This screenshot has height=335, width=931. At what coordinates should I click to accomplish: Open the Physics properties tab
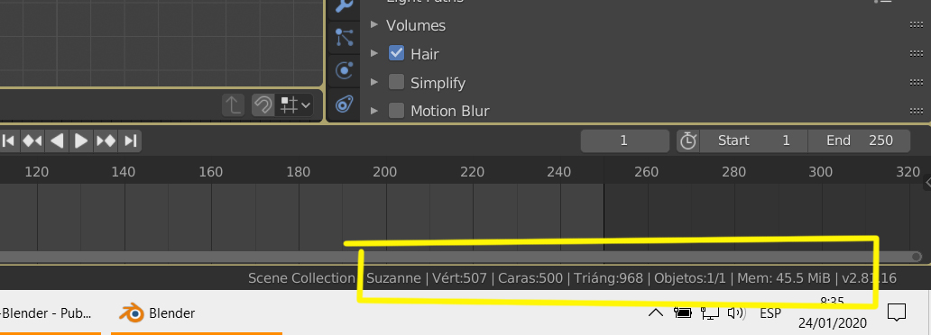(x=345, y=71)
